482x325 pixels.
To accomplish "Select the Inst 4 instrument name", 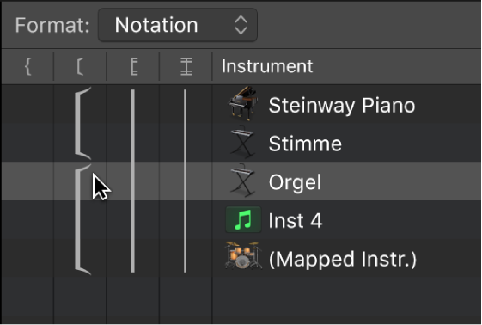I will (295, 220).
